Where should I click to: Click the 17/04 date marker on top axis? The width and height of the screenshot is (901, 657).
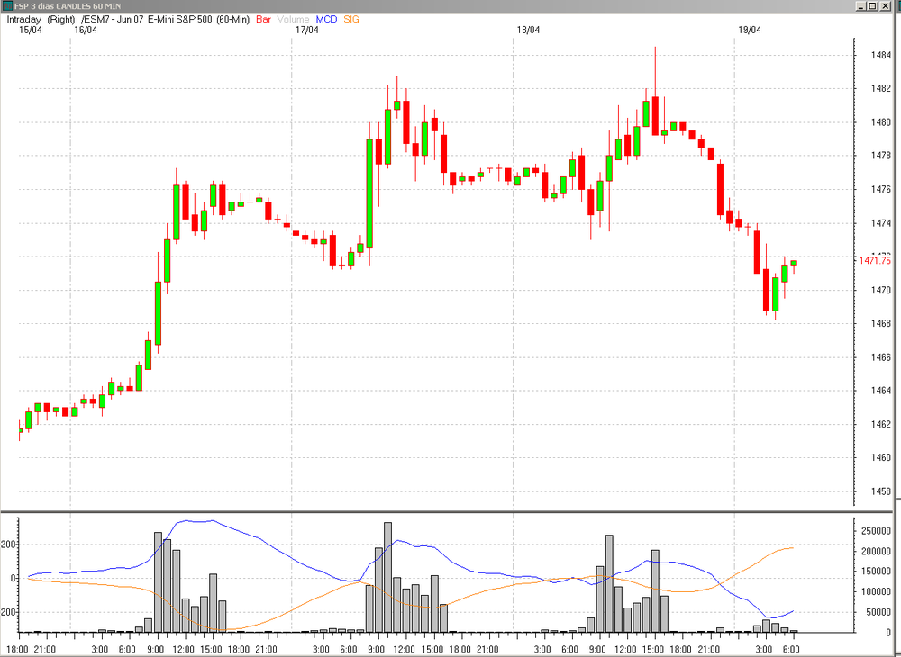pos(307,30)
